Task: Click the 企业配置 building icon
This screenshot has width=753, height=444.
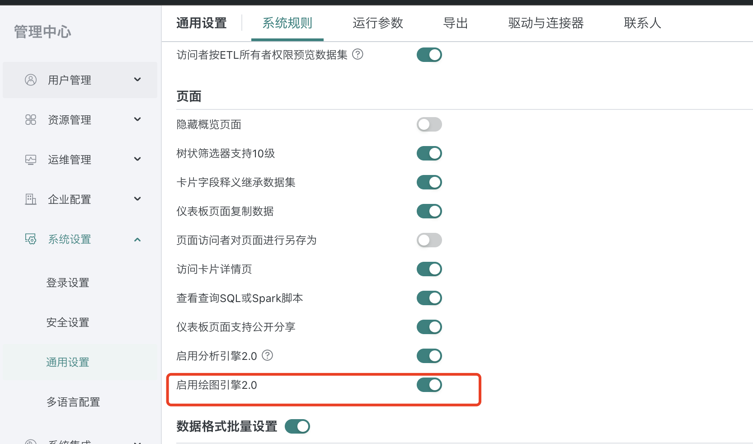Action: (x=30, y=199)
